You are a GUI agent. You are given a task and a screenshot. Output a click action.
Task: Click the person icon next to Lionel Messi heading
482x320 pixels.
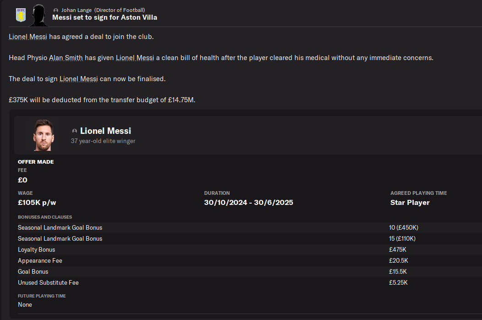pos(75,131)
